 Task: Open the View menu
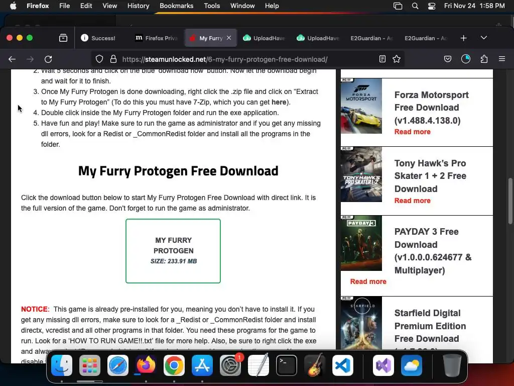point(110,6)
